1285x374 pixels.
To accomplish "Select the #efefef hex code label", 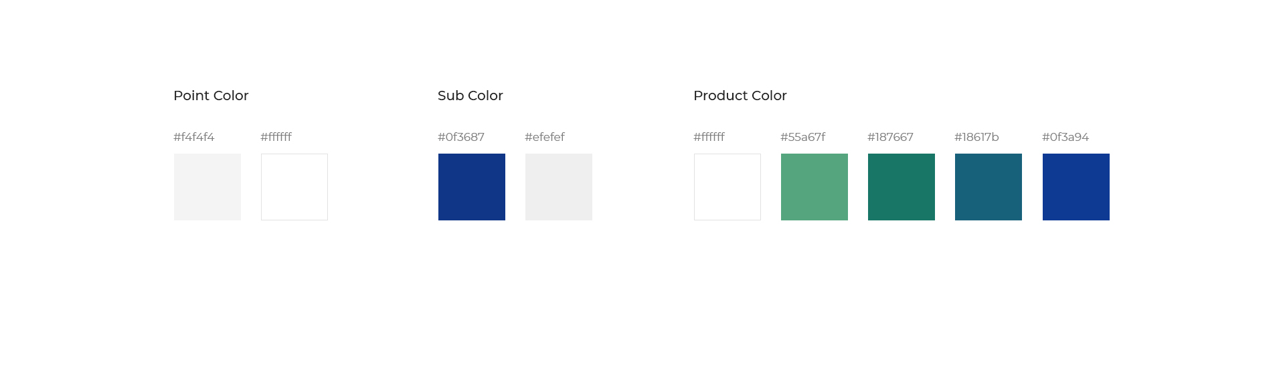I will pos(545,137).
